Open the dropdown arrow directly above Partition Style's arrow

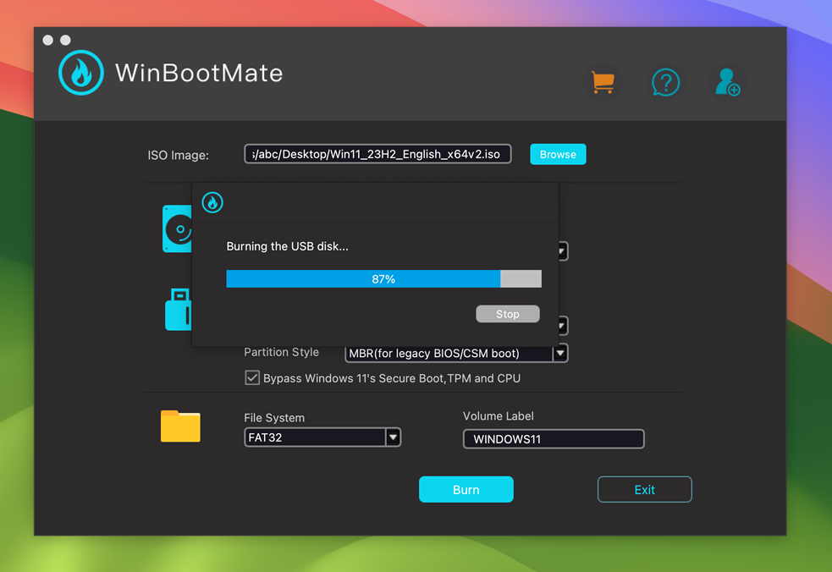[561, 326]
